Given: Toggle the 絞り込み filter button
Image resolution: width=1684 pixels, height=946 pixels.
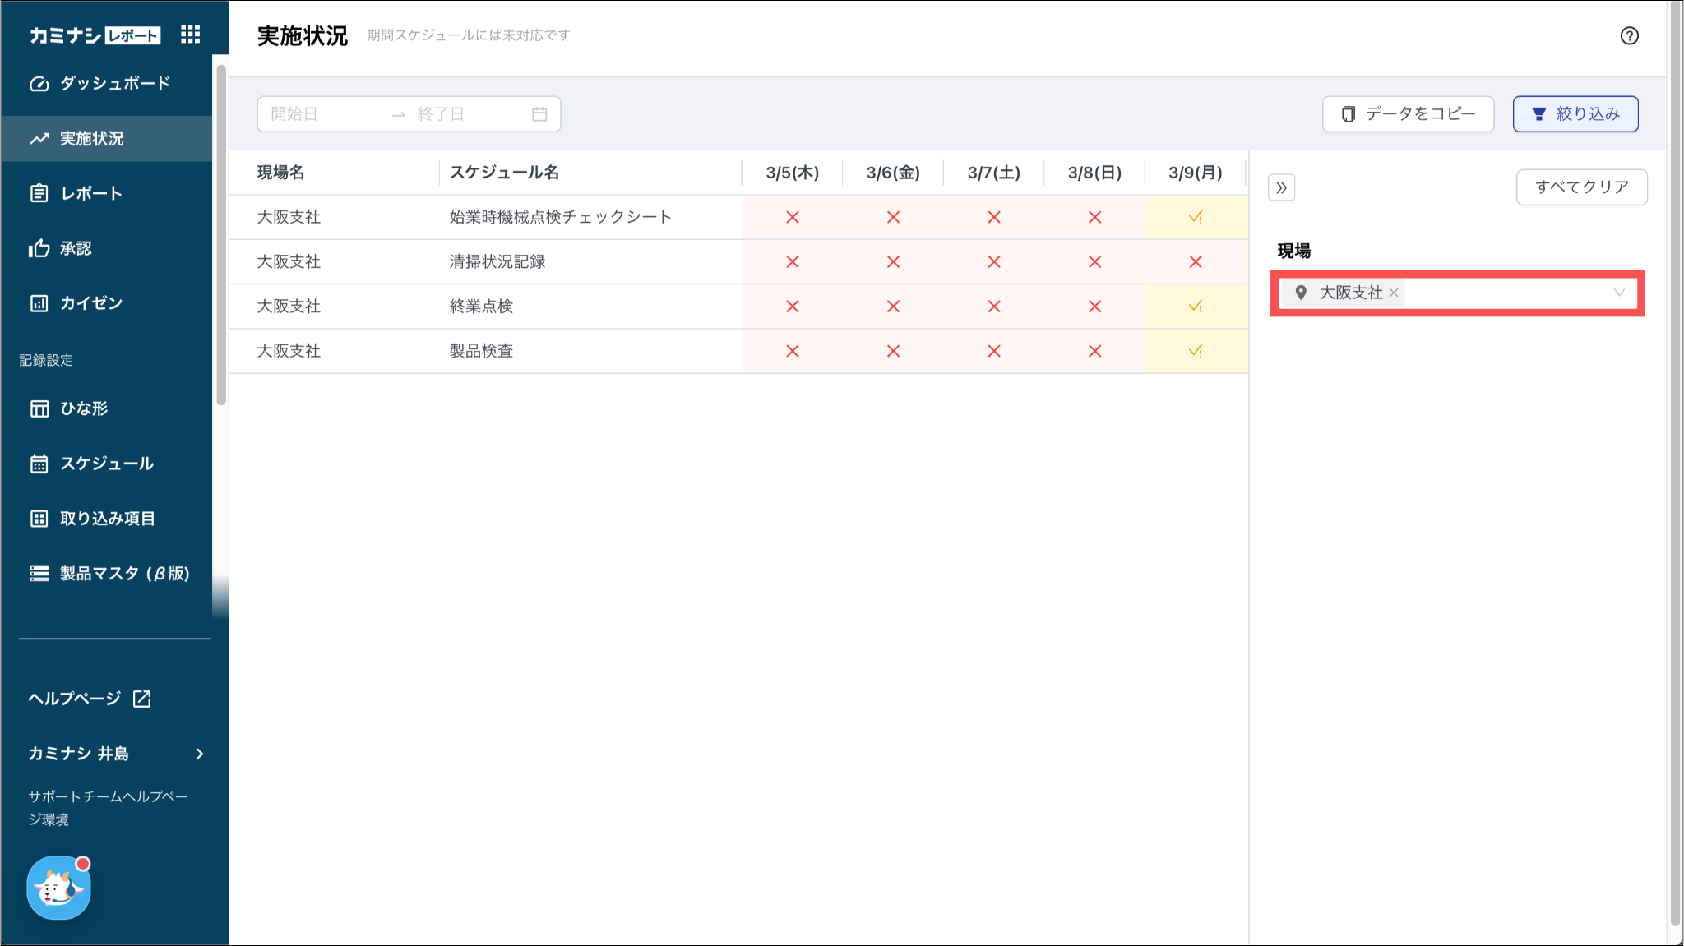Looking at the screenshot, I should pyautogui.click(x=1575, y=113).
